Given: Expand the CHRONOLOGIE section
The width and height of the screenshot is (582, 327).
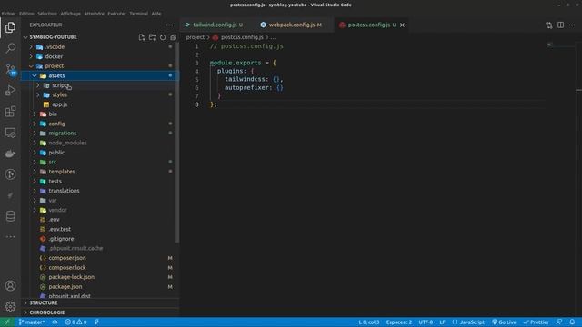Looking at the screenshot, I should pos(100,312).
